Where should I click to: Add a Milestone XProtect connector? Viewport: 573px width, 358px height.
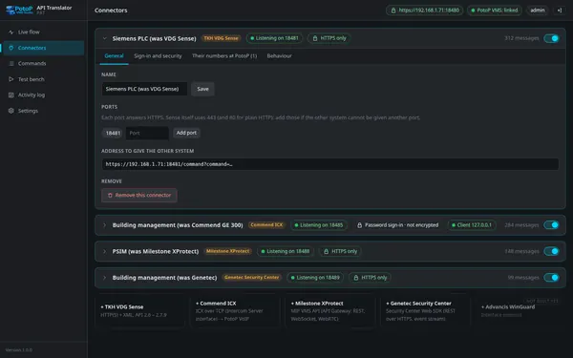click(x=330, y=311)
